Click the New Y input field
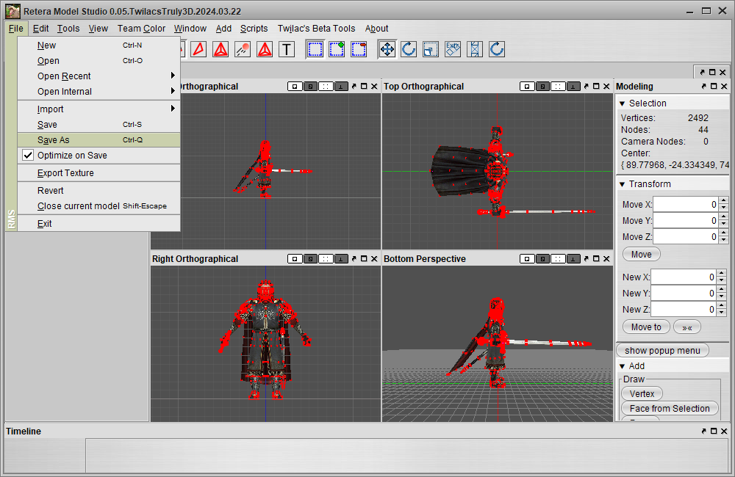735x477 pixels. click(684, 294)
